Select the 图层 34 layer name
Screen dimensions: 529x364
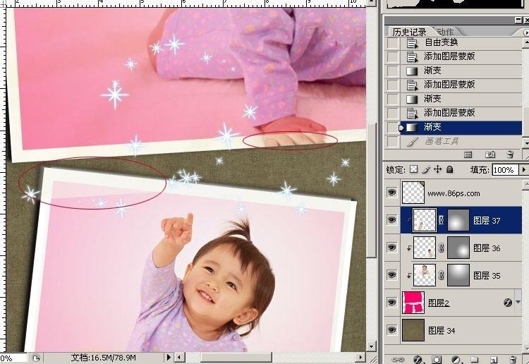click(x=442, y=331)
